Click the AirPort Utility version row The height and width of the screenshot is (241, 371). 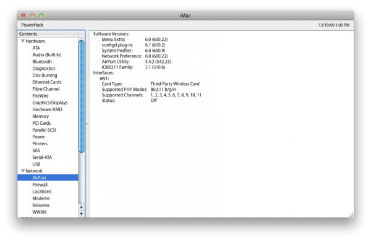(x=136, y=62)
